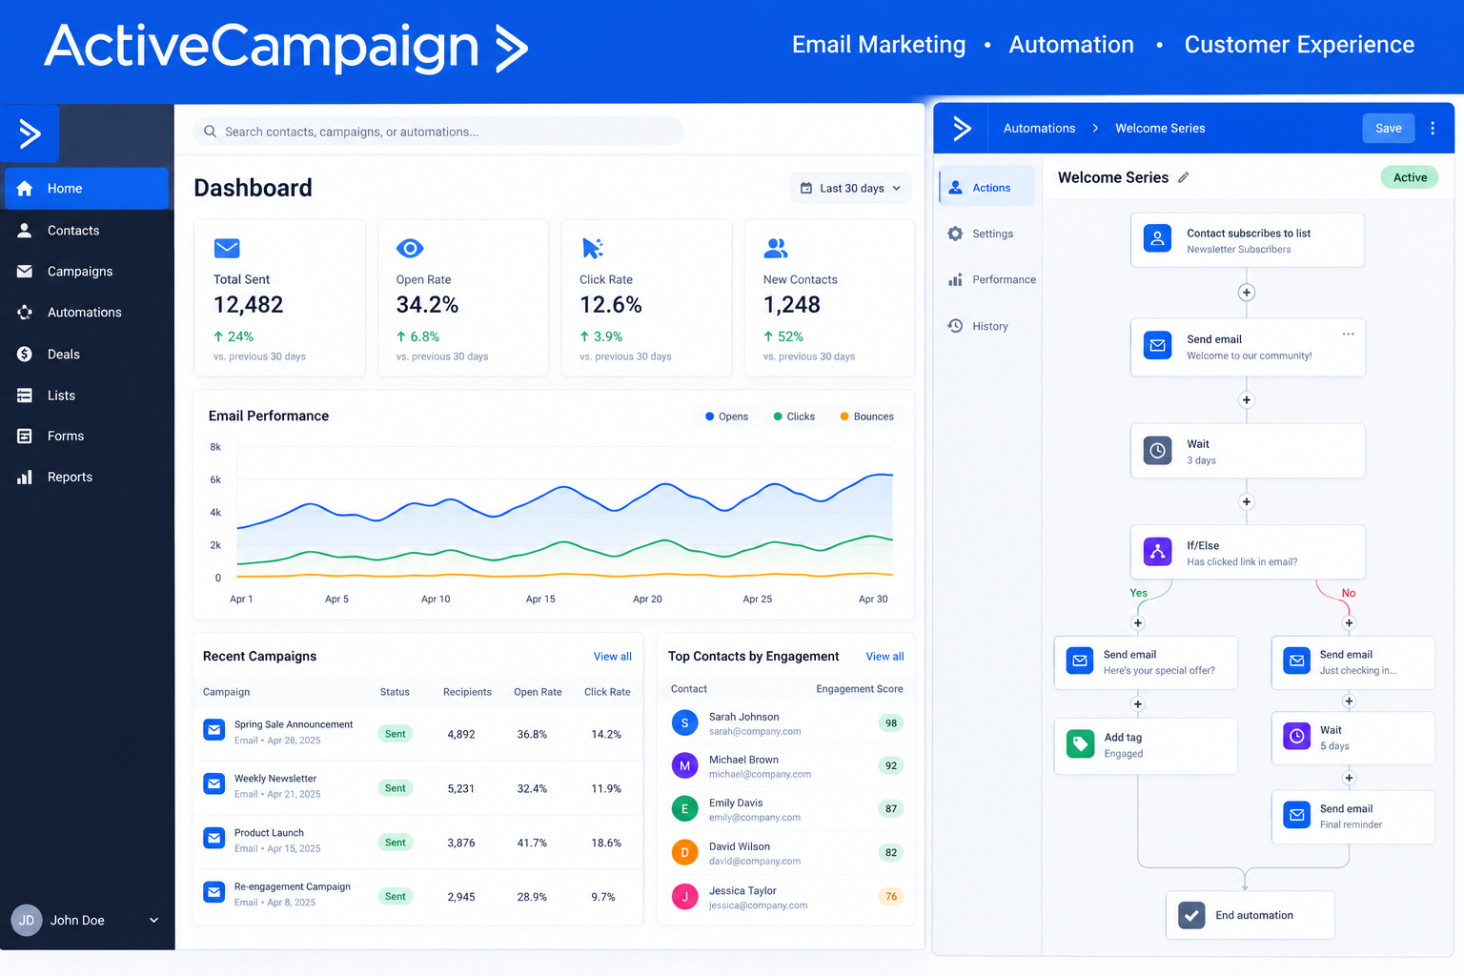Click the If/Else branch icon in the workflow
Screen dimensions: 1464x976
tap(1157, 551)
